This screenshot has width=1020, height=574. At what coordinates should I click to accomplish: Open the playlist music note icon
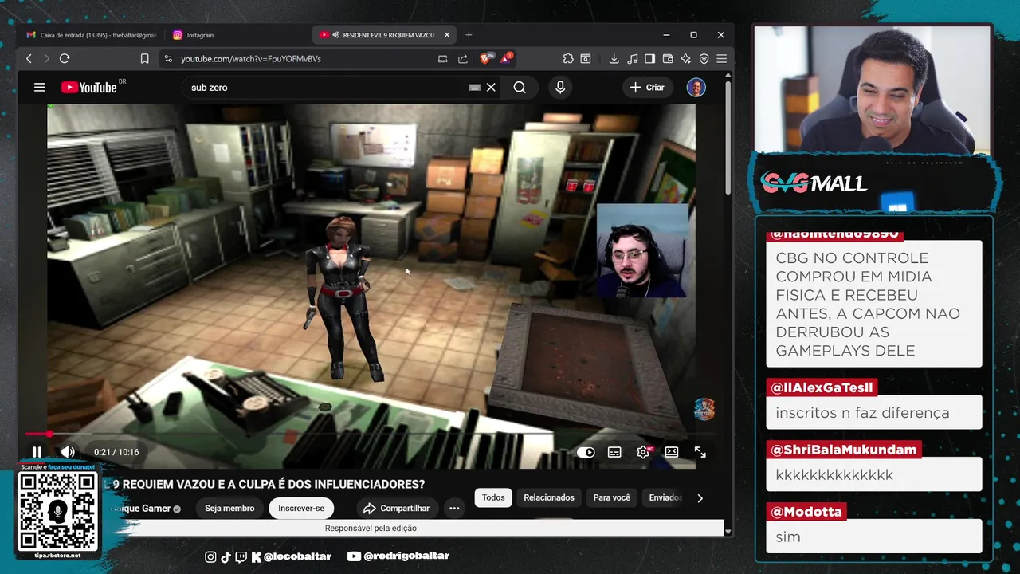(632, 58)
